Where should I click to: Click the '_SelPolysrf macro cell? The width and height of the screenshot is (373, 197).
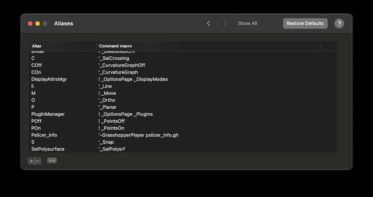pyautogui.click(x=111, y=149)
